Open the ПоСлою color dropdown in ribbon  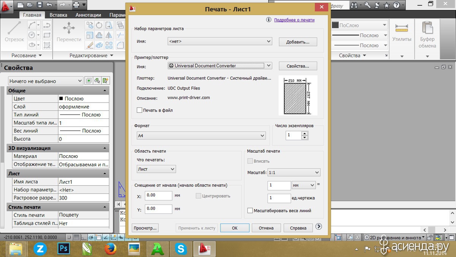click(359, 25)
